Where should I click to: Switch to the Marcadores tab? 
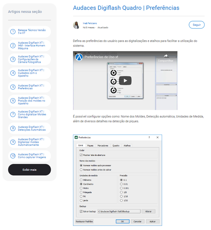103,146
